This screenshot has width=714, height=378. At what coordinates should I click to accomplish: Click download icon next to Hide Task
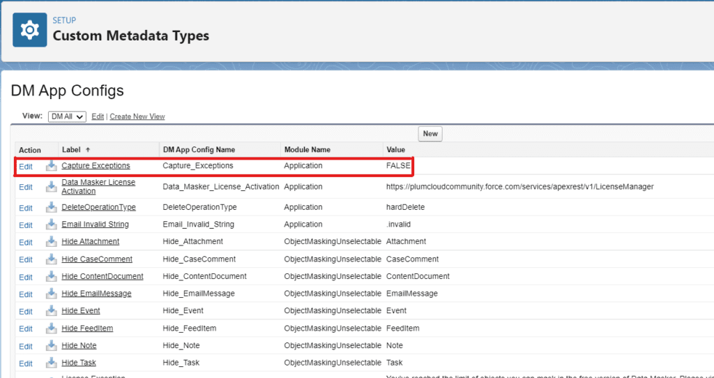pos(51,363)
